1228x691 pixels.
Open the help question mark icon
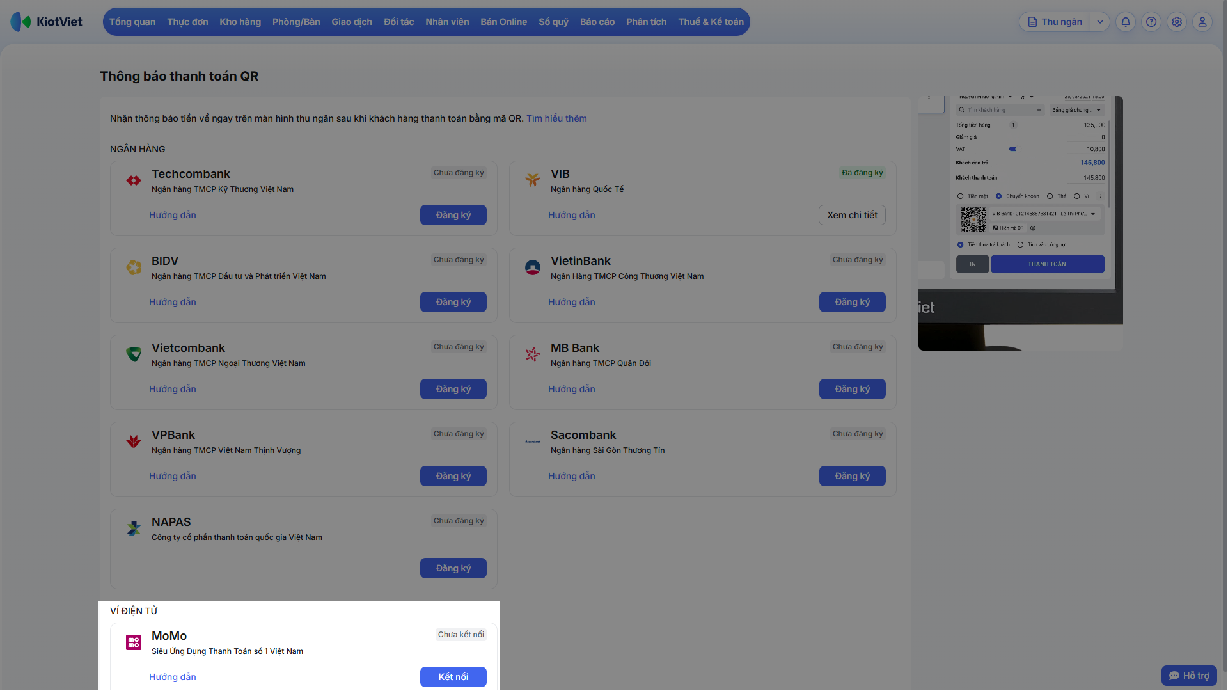click(x=1151, y=22)
